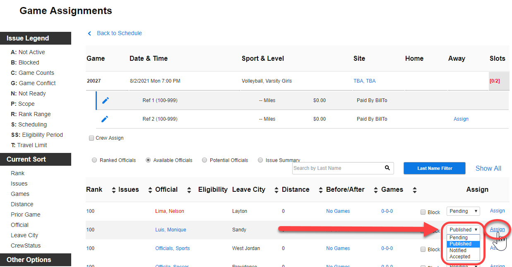
Task: Click the sort arrows on the Official column
Action: 189,190
